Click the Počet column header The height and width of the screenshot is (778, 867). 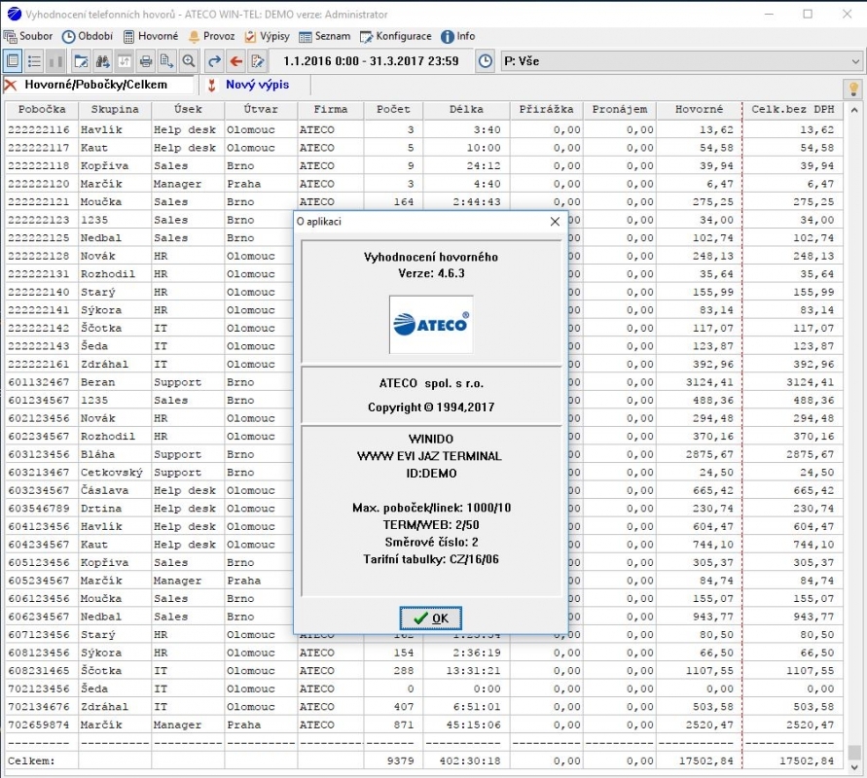(x=394, y=109)
